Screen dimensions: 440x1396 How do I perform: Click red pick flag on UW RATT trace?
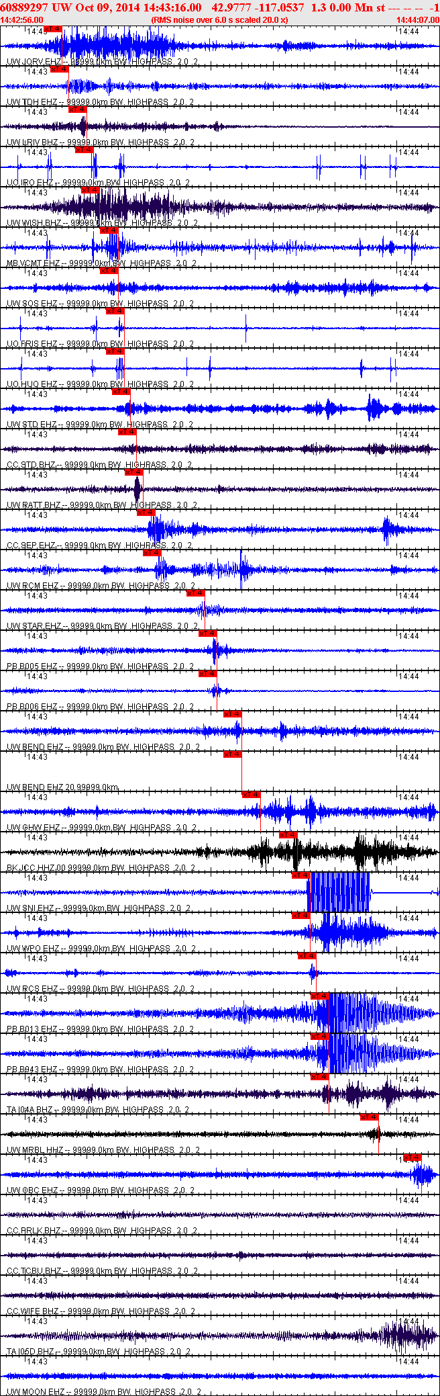click(x=133, y=472)
